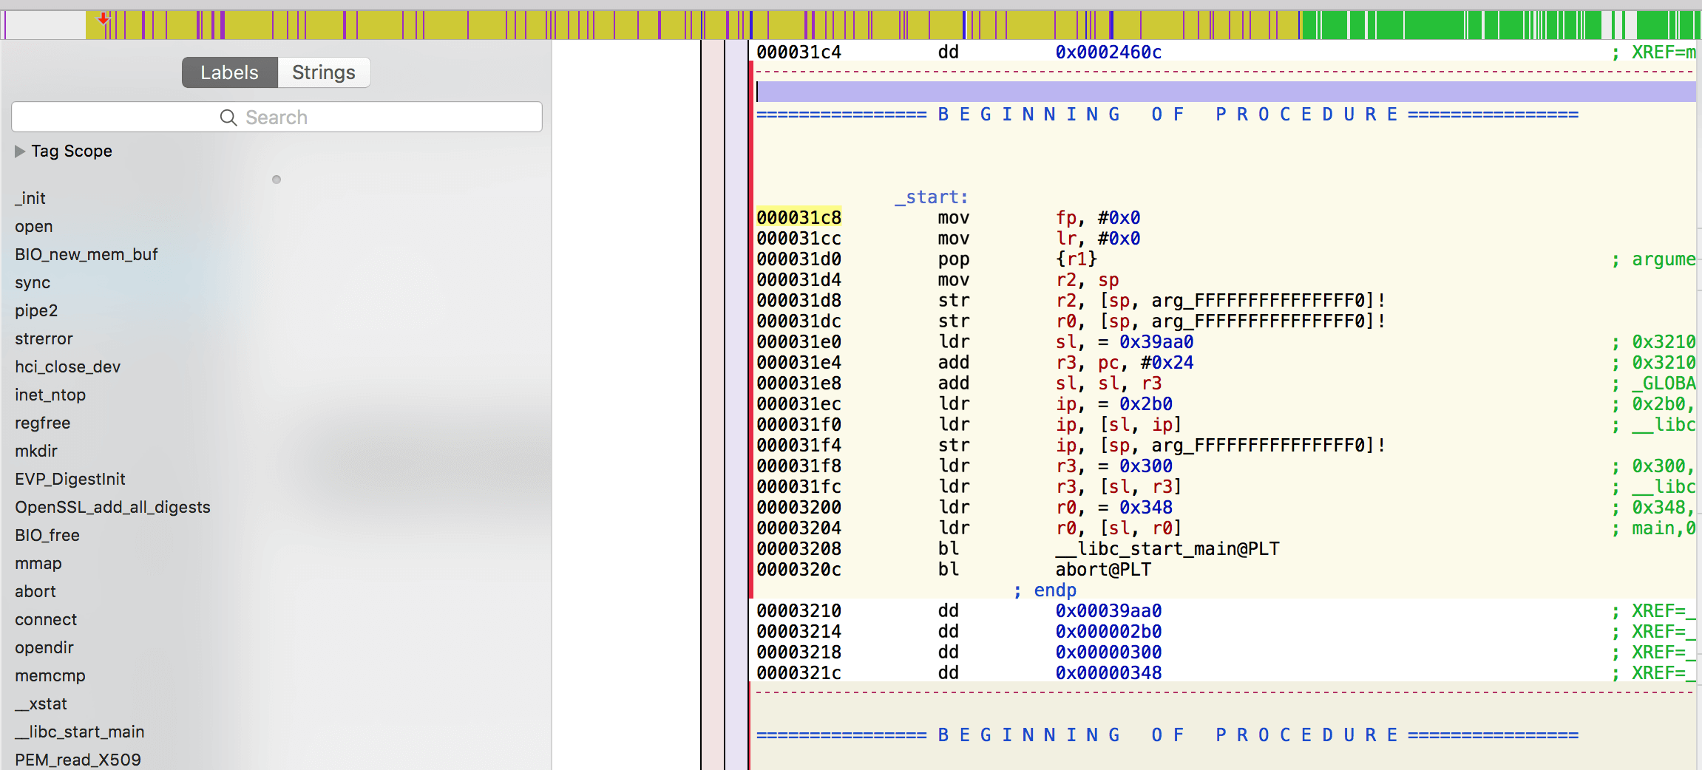Click highlighted address 000031c8
The width and height of the screenshot is (1702, 770).
point(799,218)
